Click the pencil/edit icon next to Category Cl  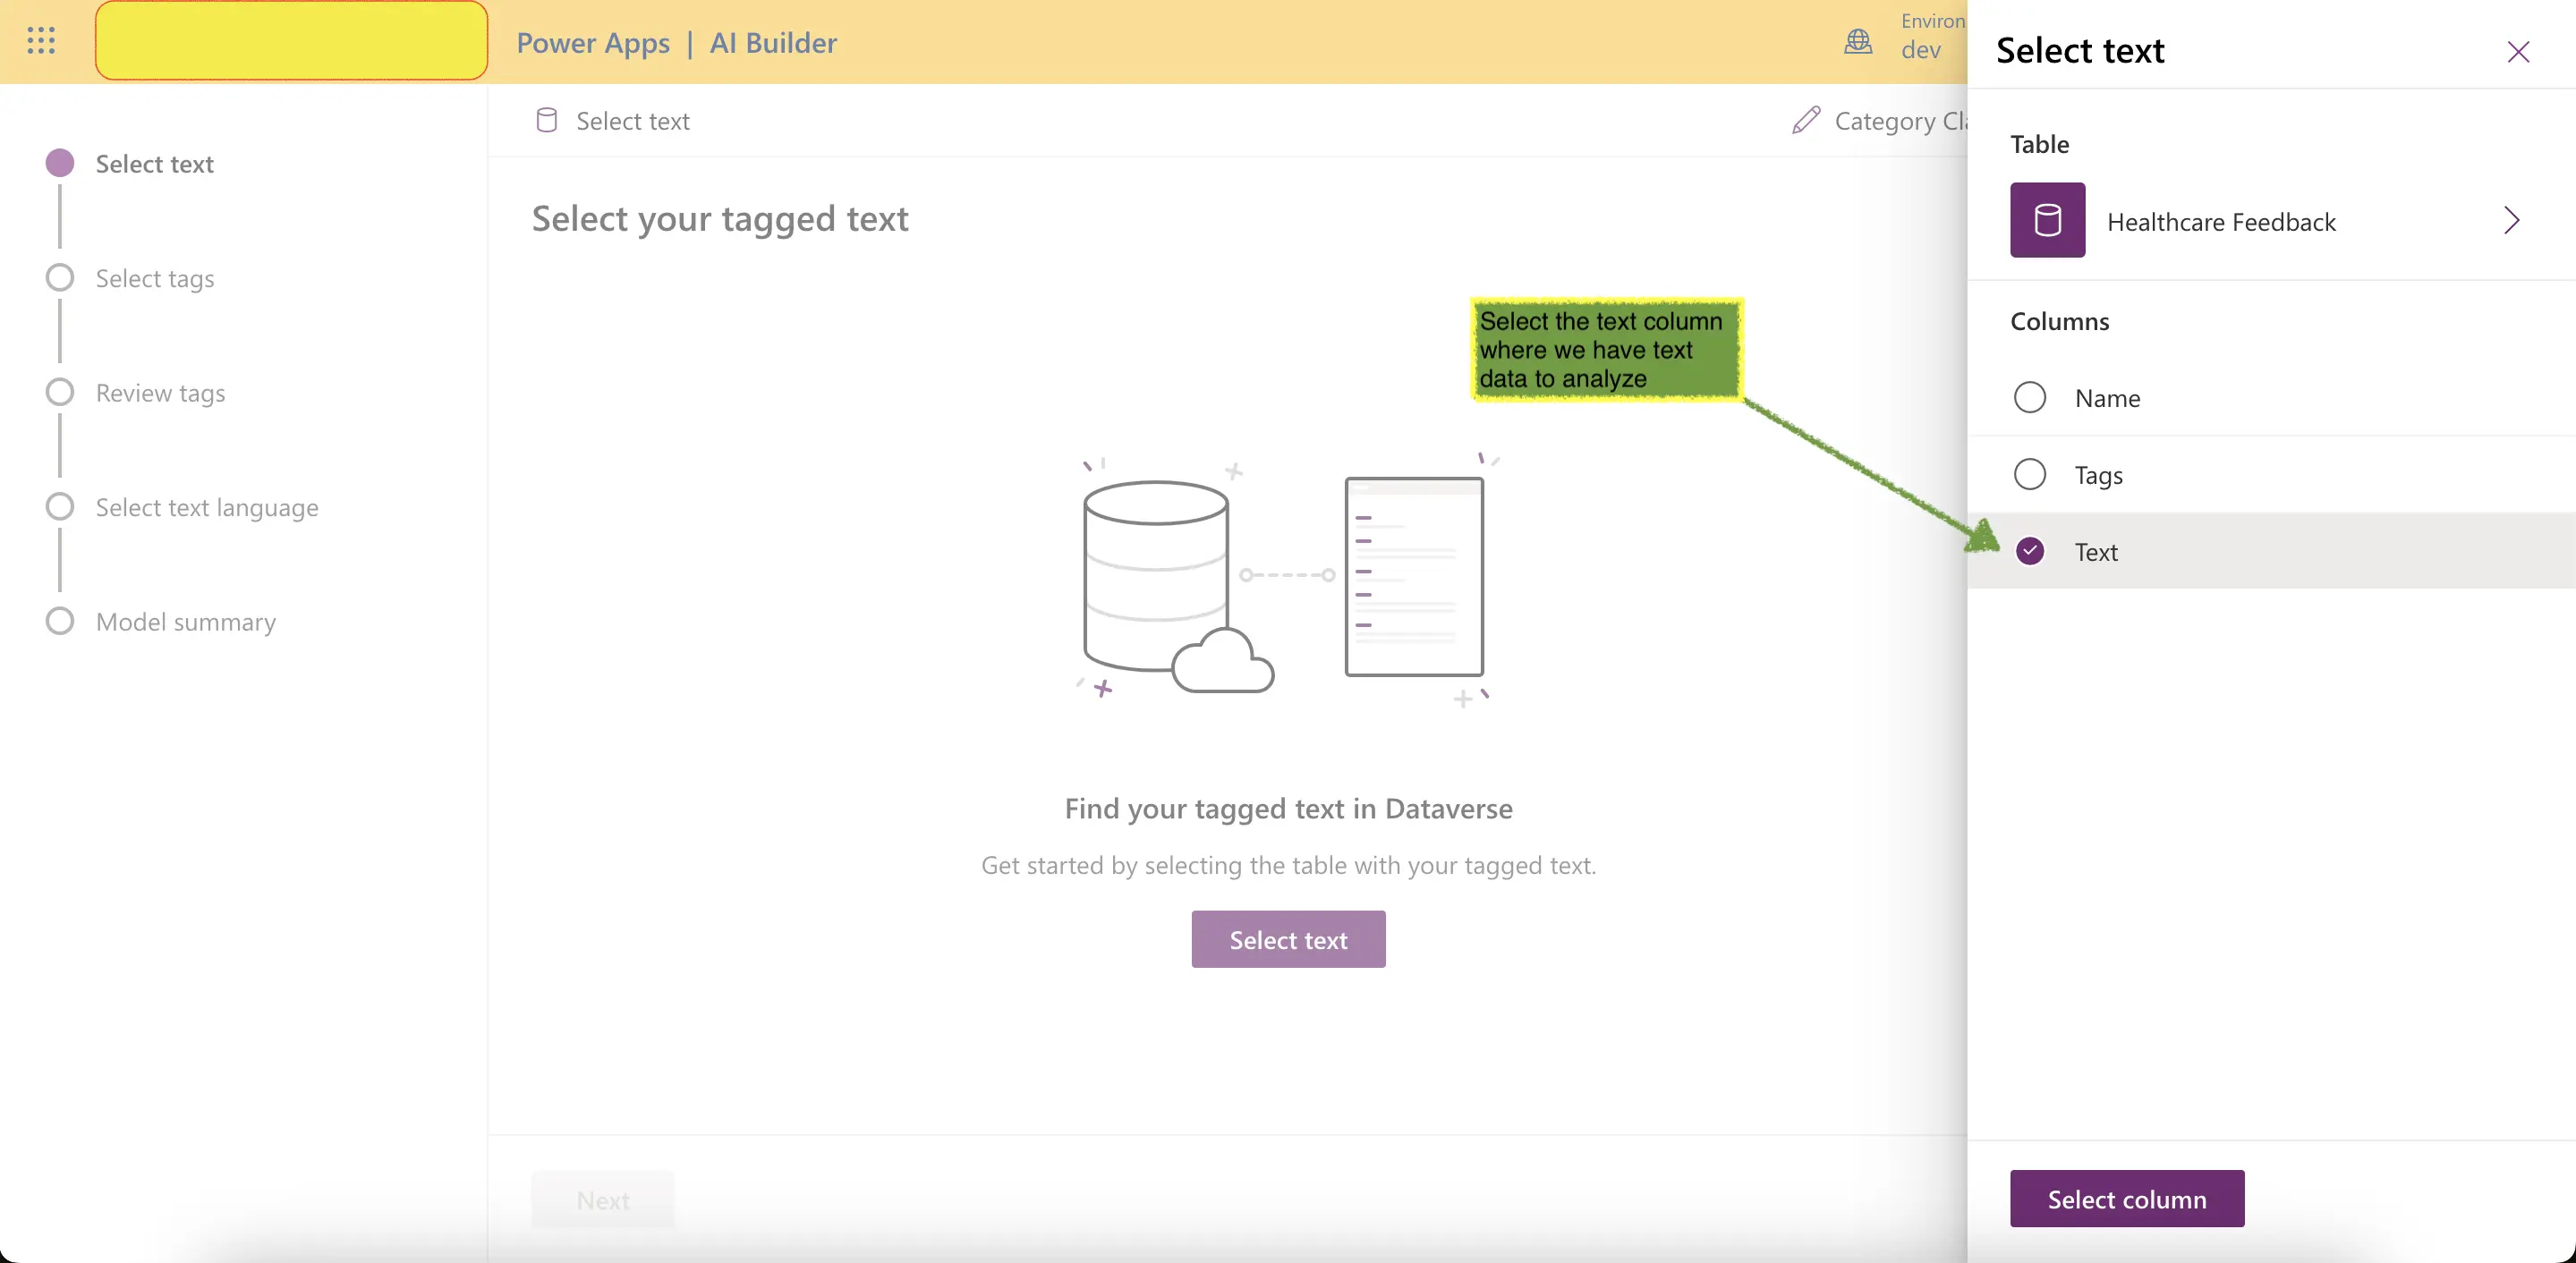click(x=1806, y=118)
